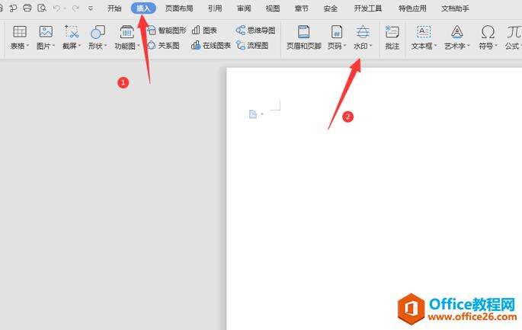
Task: Expand the 文本框 dropdown arrow
Action: 435,46
